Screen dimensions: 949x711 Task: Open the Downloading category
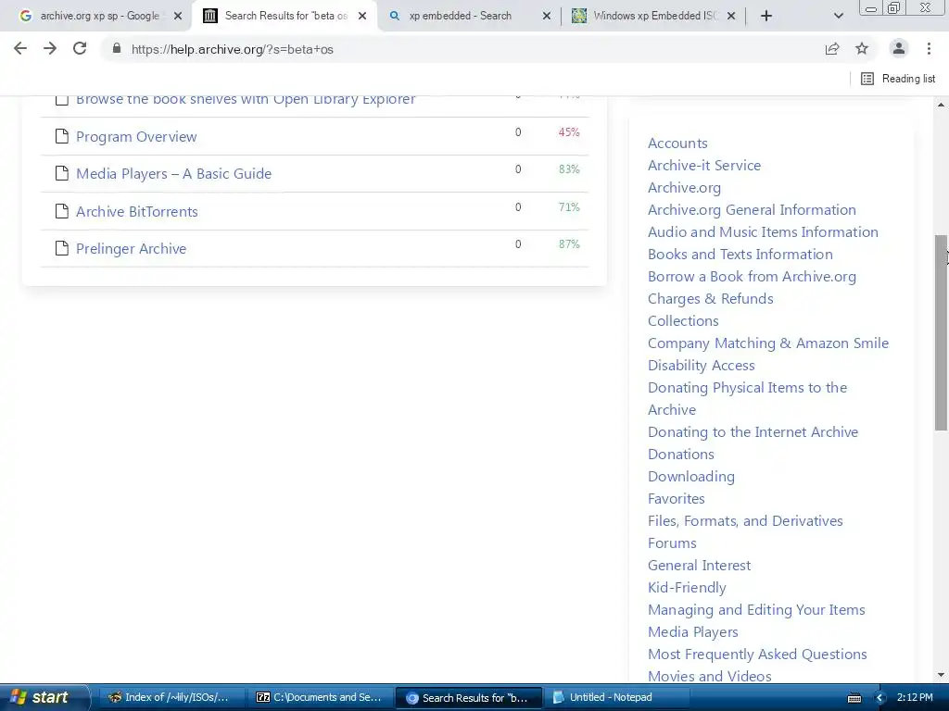691,477
